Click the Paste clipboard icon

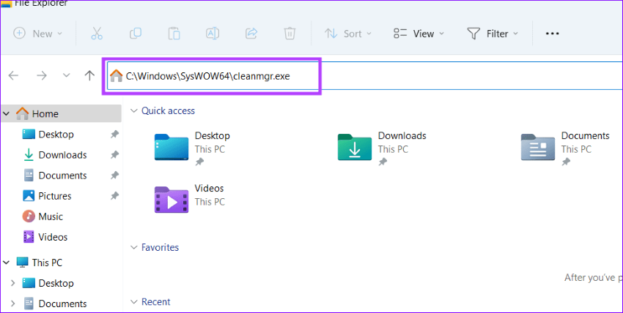click(174, 34)
